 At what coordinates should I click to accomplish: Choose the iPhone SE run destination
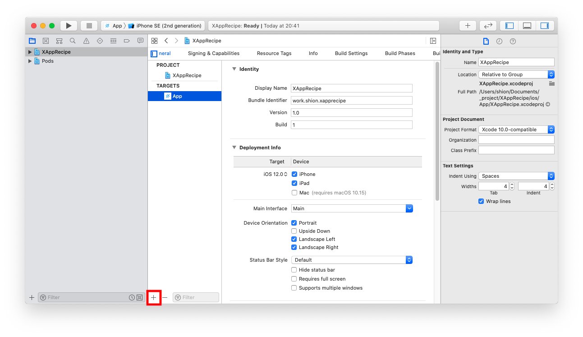[x=165, y=26]
